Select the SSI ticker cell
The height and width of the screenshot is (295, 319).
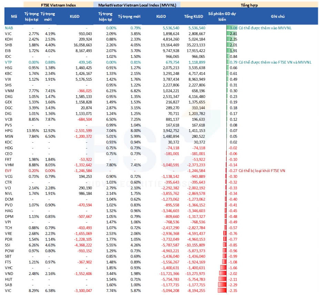(x=8, y=245)
